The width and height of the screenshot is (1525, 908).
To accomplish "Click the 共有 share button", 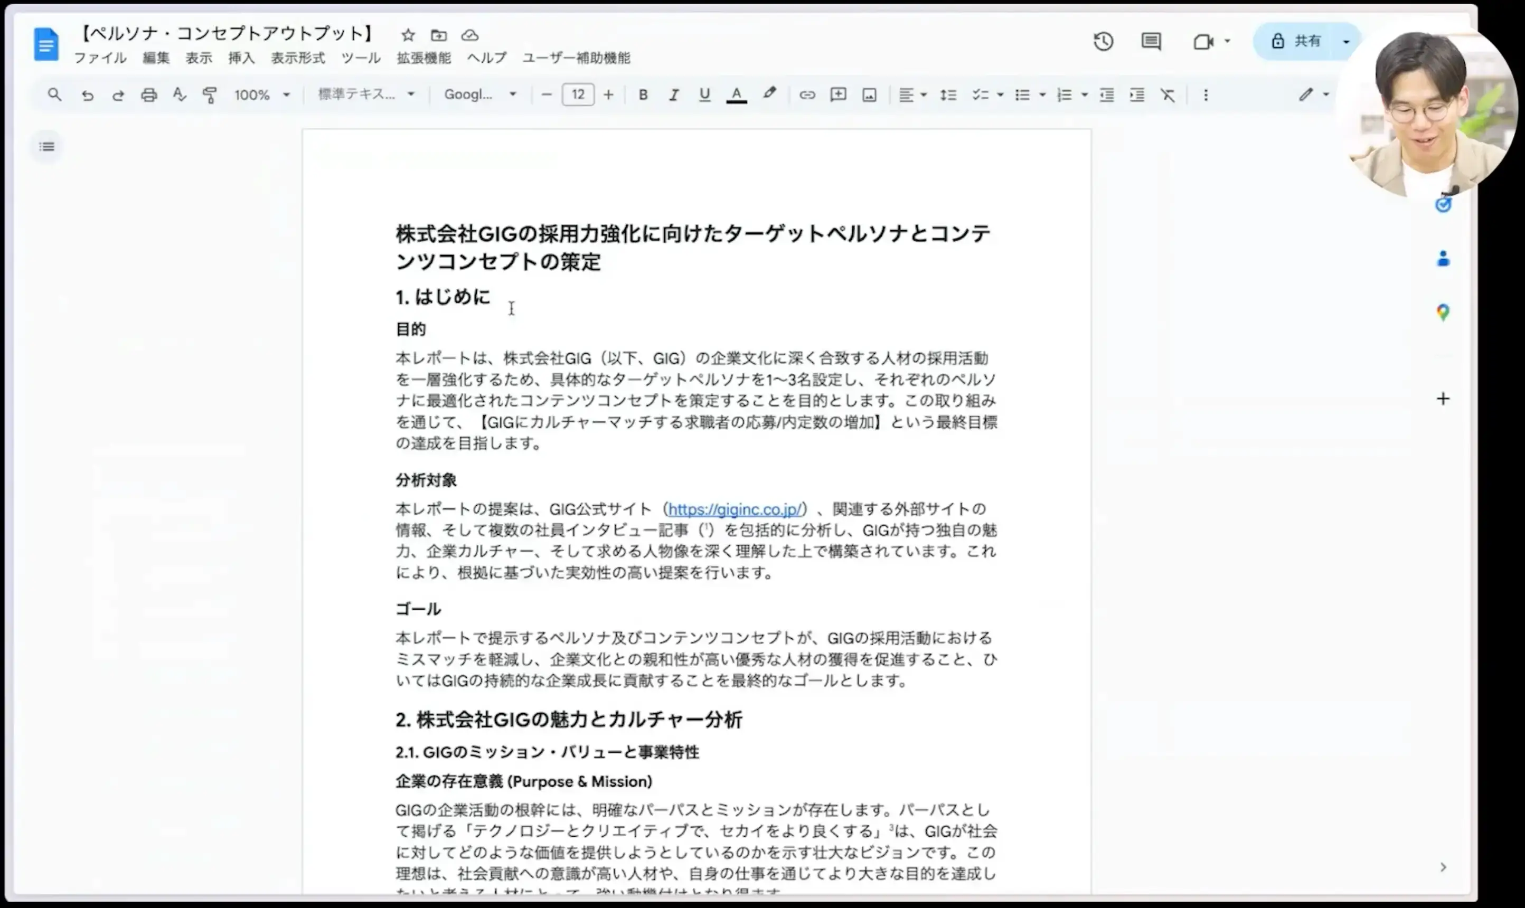I will click(1297, 41).
